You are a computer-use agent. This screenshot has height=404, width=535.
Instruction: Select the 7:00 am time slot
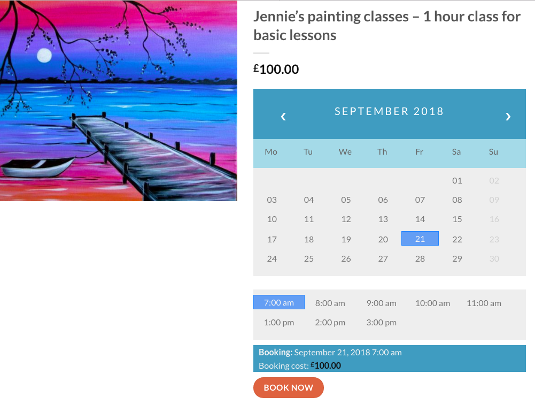[279, 302]
